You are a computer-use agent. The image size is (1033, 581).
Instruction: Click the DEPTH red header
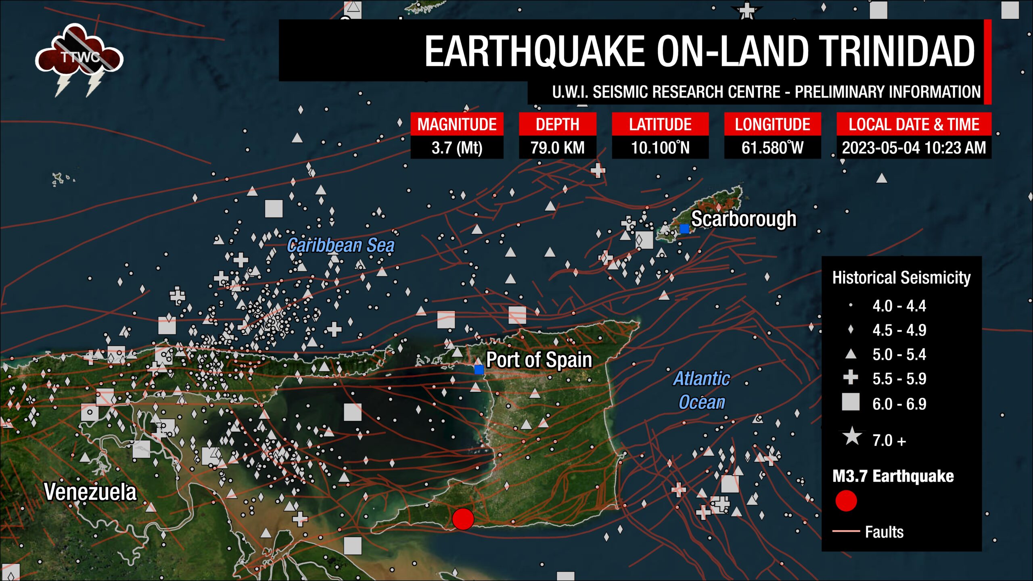[558, 124]
